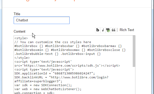Click the 'var sdk = new SDKConnection()' line
The width and height of the screenshot is (154, 94).
[x=43, y=85]
